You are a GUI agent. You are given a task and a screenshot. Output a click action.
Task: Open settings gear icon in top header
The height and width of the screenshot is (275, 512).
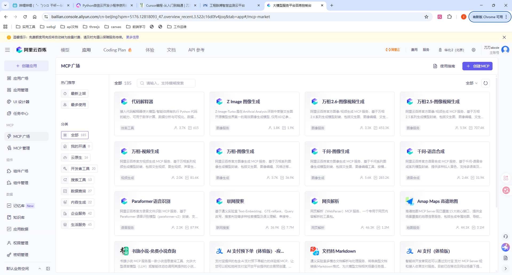[473, 50]
